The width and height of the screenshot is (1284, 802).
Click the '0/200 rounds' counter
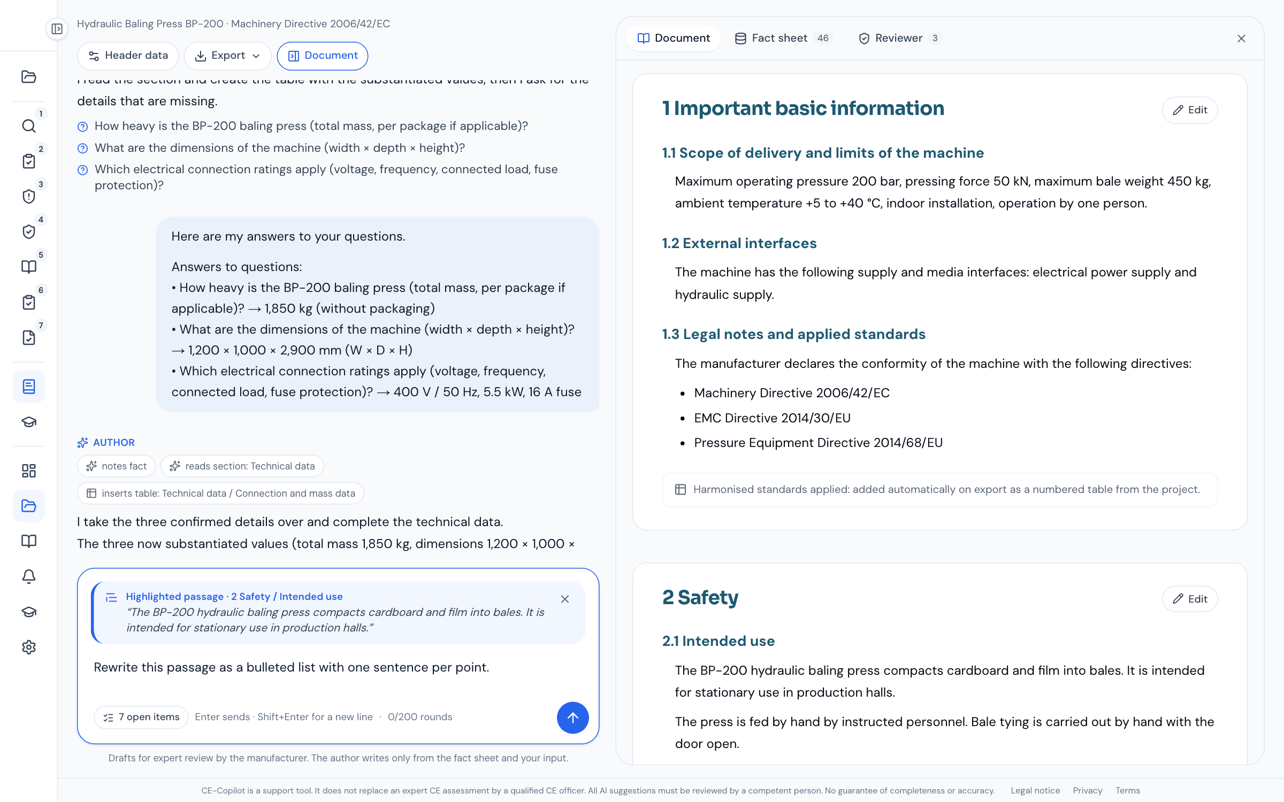[x=420, y=717]
